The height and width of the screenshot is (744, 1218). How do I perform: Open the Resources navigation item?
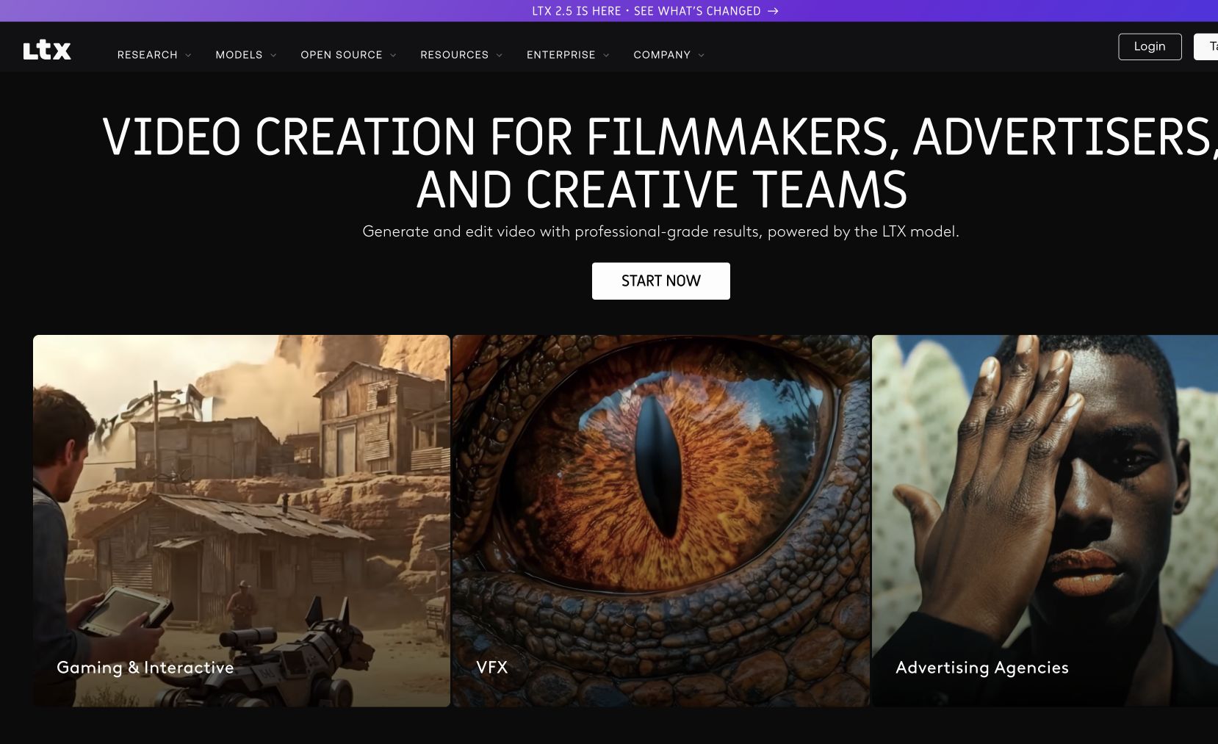454,55
